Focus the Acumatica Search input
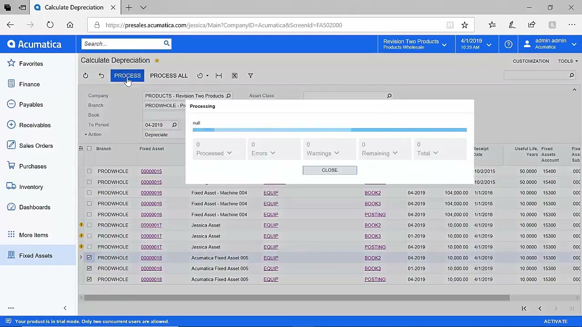The height and width of the screenshot is (327, 582). point(123,44)
